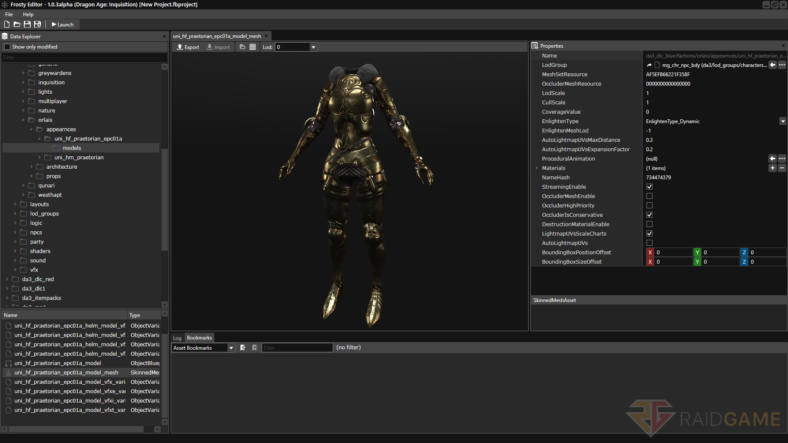Switch to the Log tab

tap(177, 338)
